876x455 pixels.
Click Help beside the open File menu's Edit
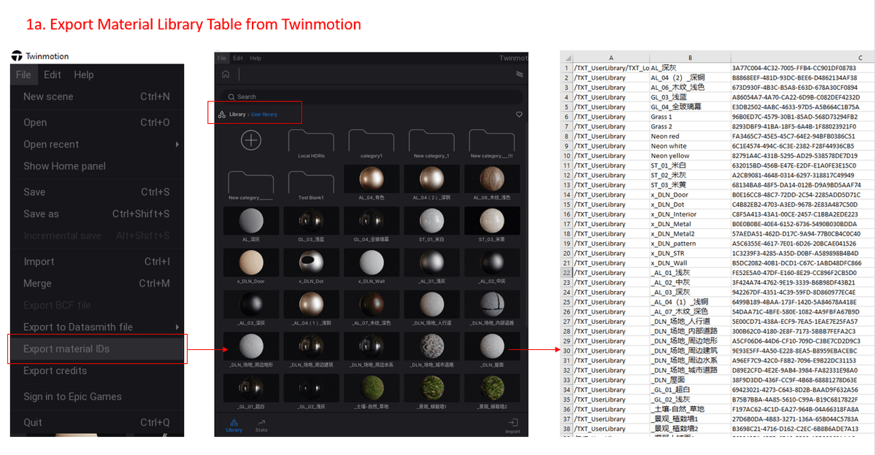pos(84,74)
